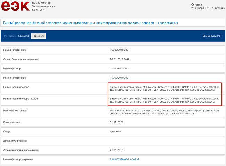Viewport: 226px width, 166px height.
Task: Click registration date 21.01.2019
Action: 116,150
